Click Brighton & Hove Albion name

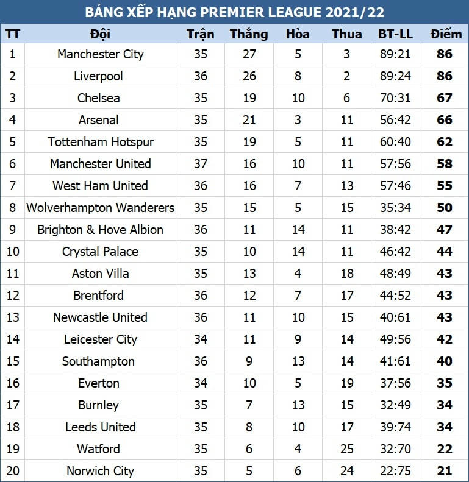point(101,230)
